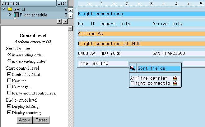Click sort icon next to Flight connection

point(175,83)
